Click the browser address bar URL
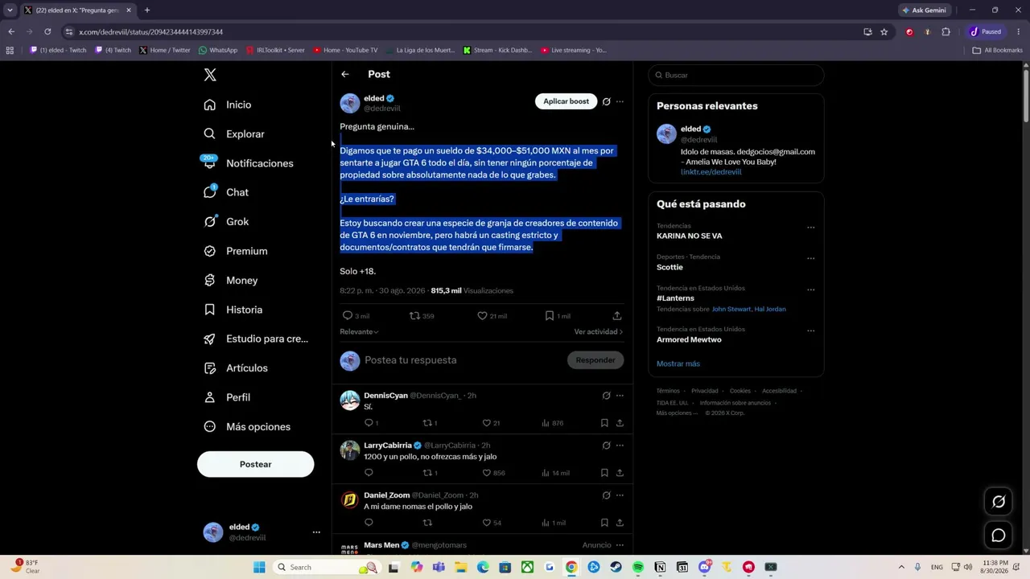The image size is (1030, 579). (150, 32)
